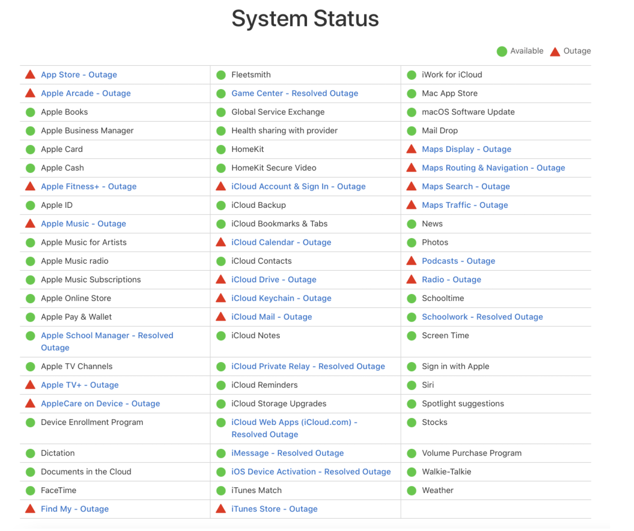Click the outage triangle beside Radio
Screen dimensions: 634x531
tap(411, 279)
